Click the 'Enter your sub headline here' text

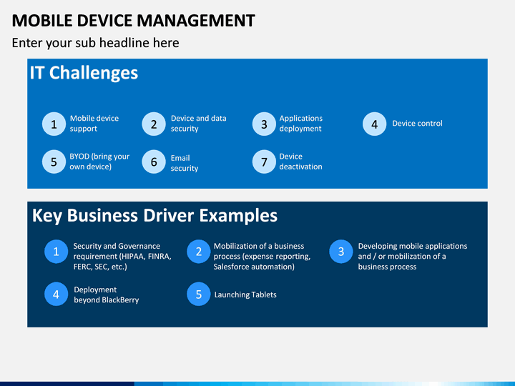click(x=96, y=43)
